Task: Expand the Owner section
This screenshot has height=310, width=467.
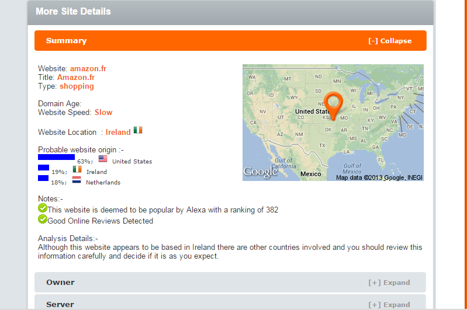Action: 389,283
